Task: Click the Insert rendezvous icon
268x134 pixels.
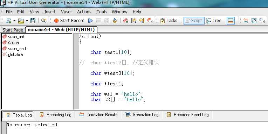Action: click(x=150, y=21)
